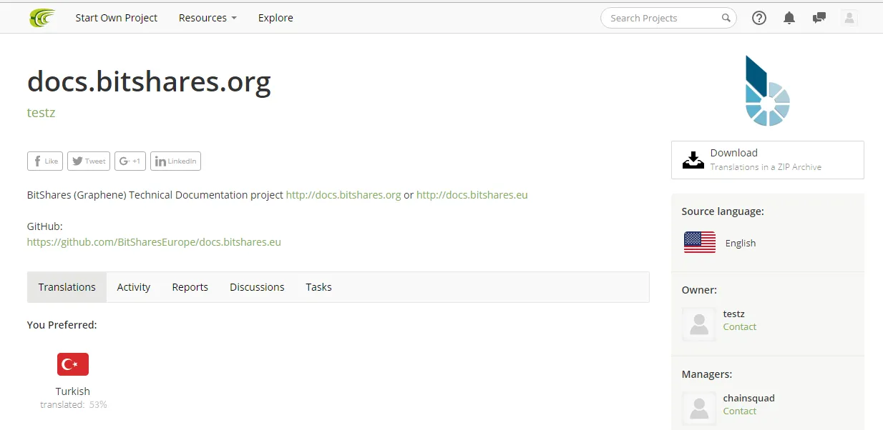This screenshot has height=430, width=883.
Task: Click the Crowdin logo icon
Action: 42,18
